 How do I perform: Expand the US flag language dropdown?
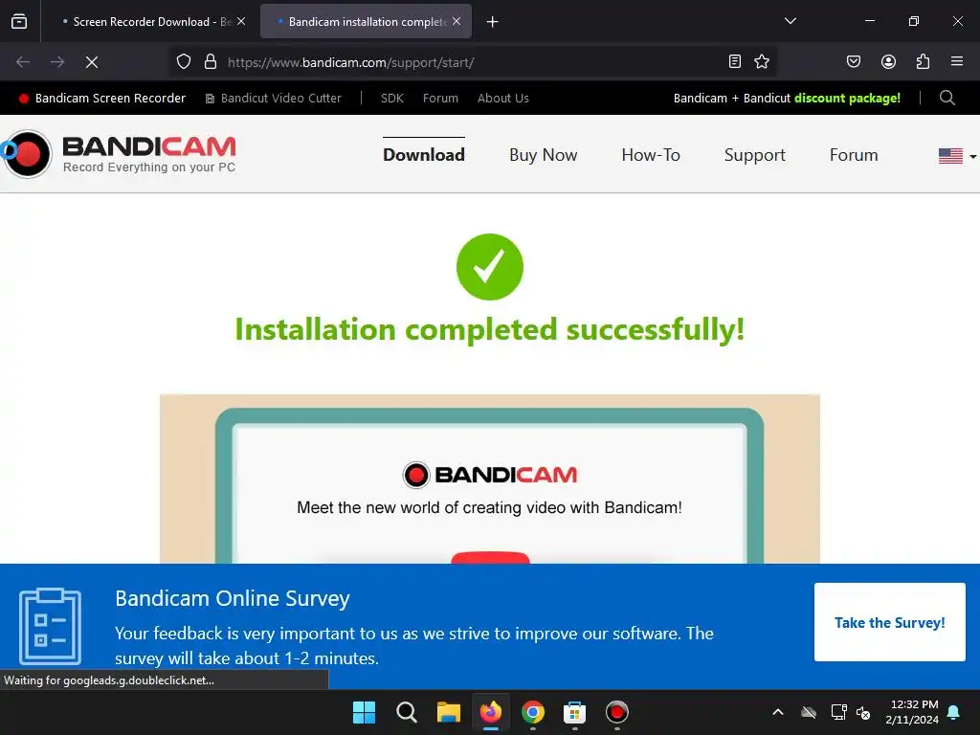click(957, 156)
